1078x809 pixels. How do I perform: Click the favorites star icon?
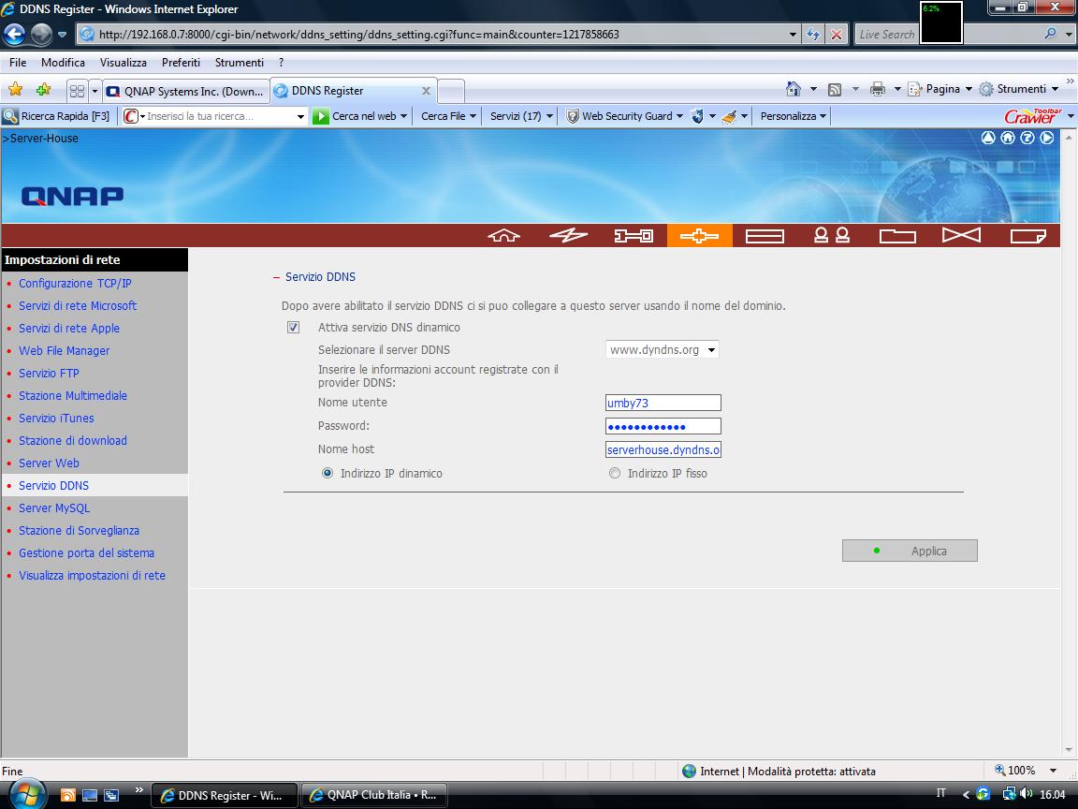[16, 90]
